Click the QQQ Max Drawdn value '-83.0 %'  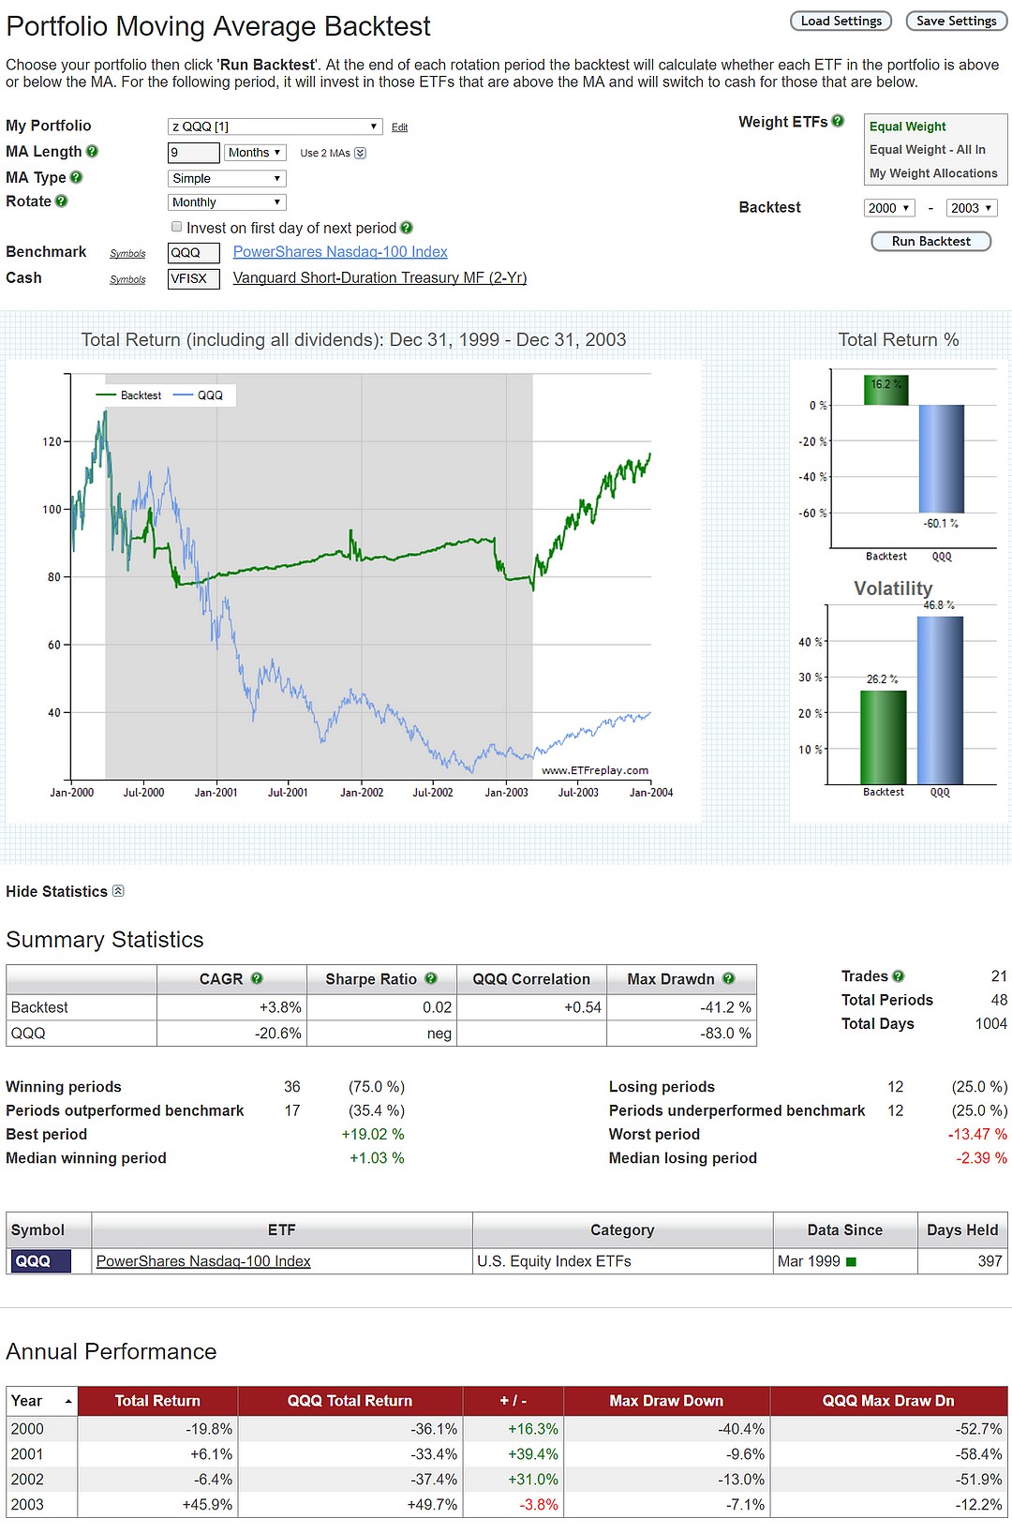[x=725, y=1034]
